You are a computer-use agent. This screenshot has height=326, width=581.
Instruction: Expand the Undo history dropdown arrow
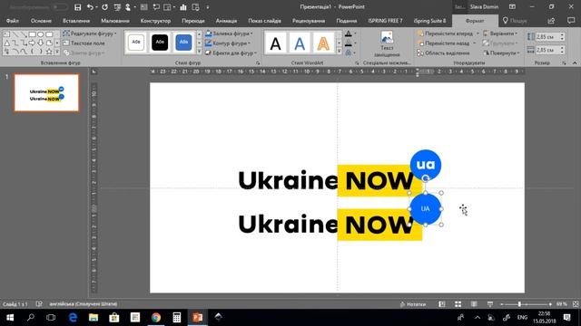(97, 7)
